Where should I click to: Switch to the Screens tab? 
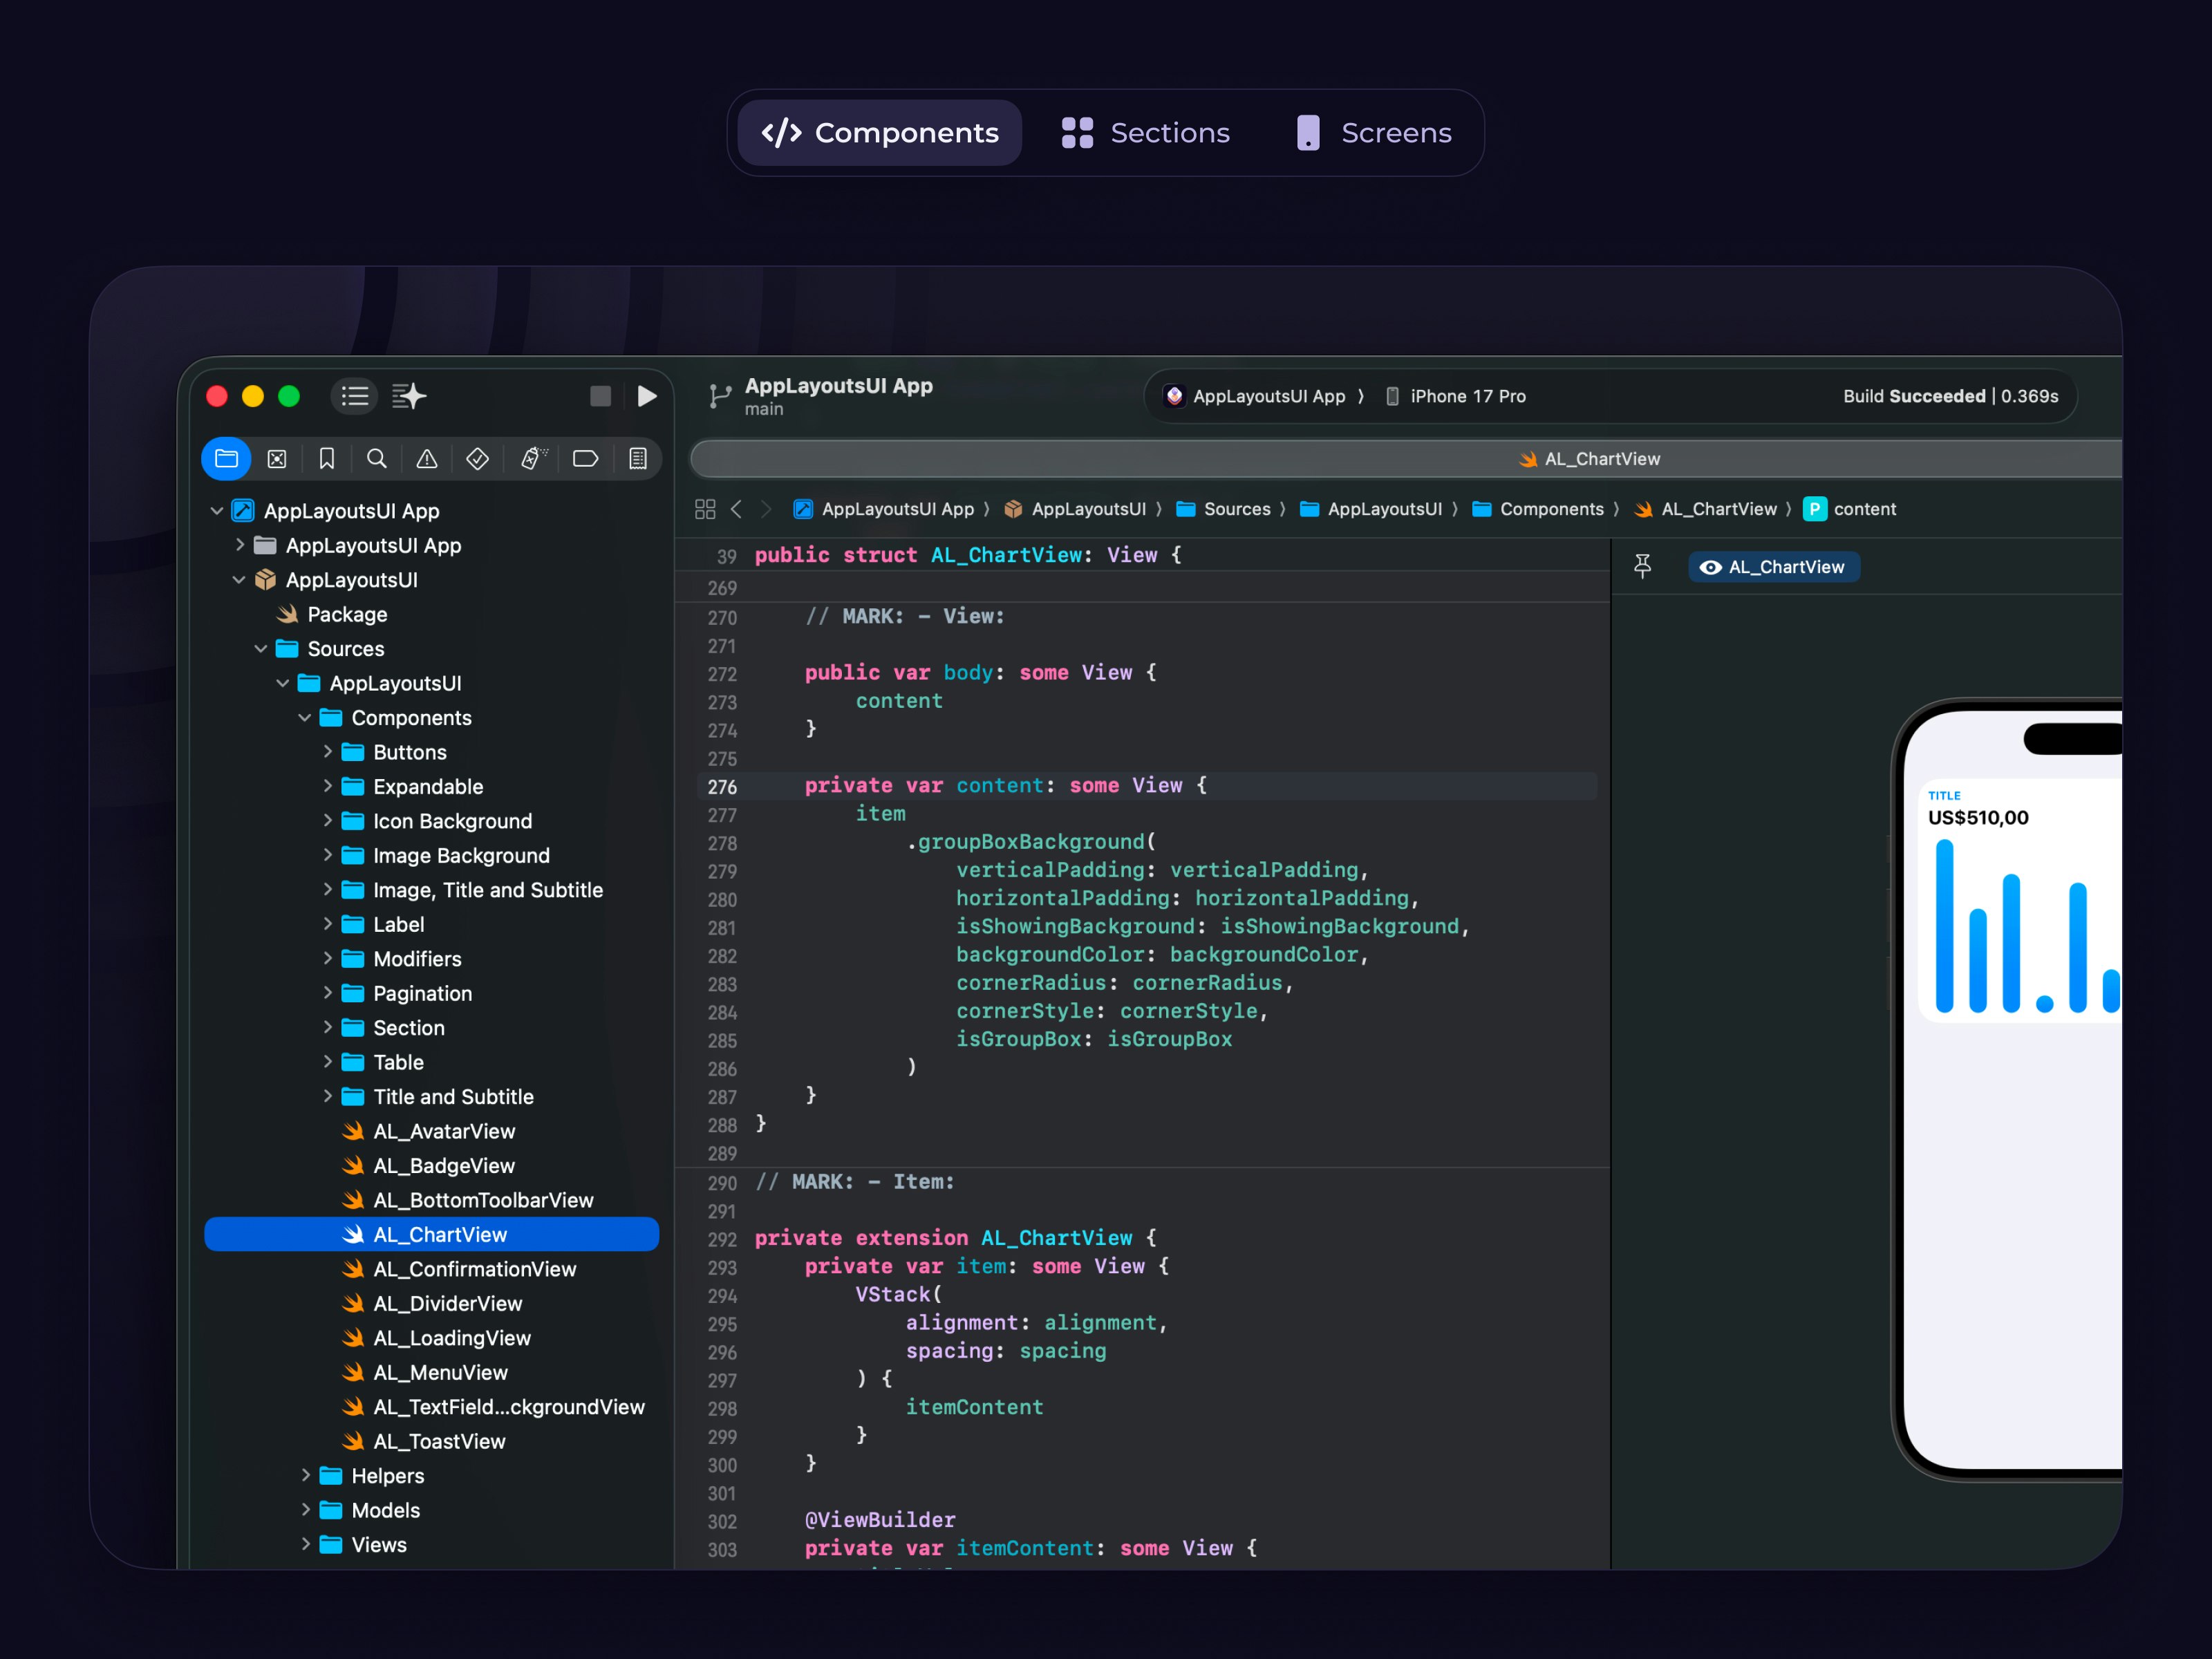(x=1374, y=133)
